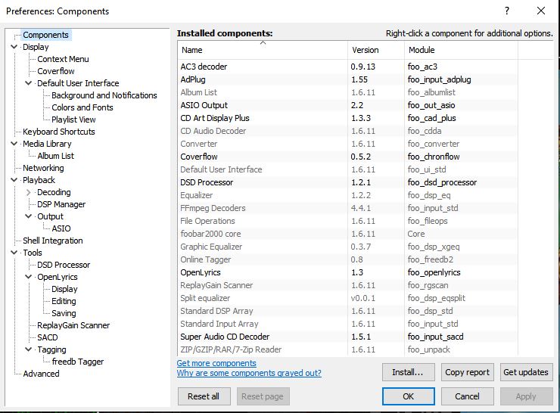The height and width of the screenshot is (413, 560).
Task: Select the Graphic Equalizer component row
Action: tap(347, 247)
